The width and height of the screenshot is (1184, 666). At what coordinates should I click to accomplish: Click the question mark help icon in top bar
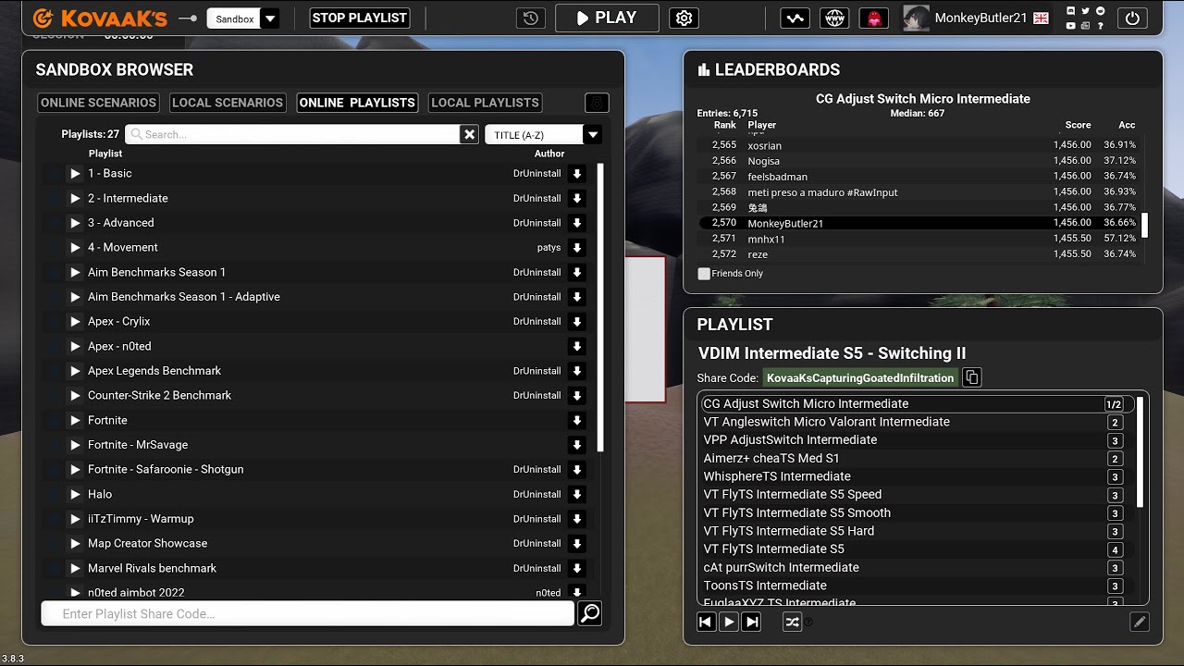(1100, 26)
